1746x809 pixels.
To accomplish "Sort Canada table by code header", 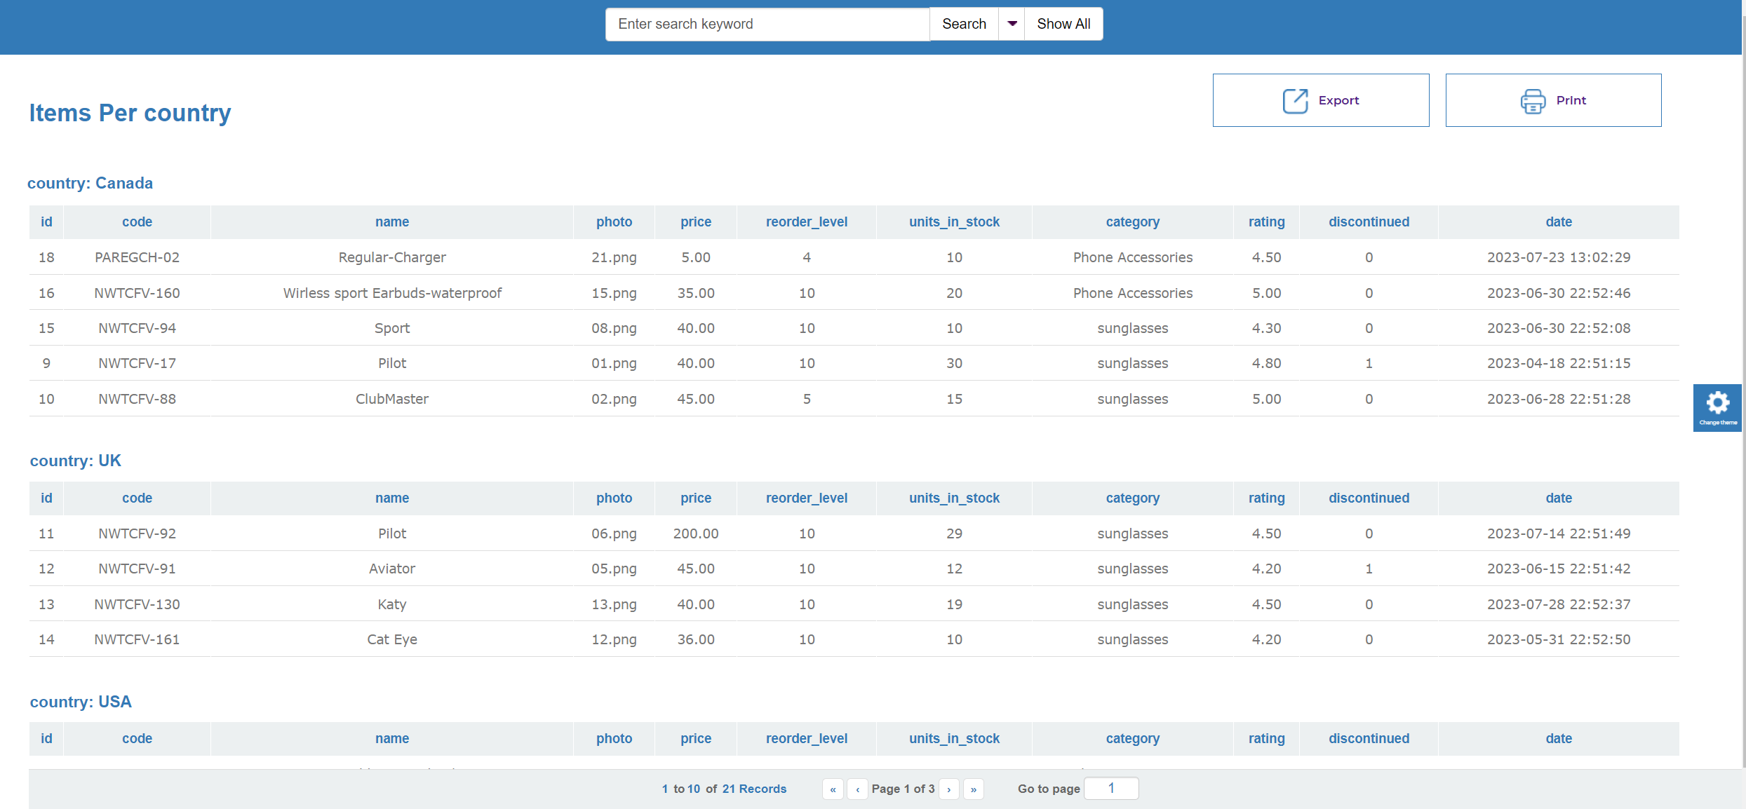I will pyautogui.click(x=137, y=222).
